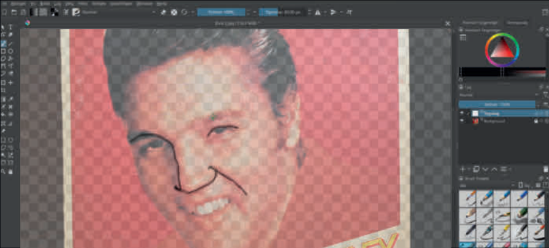Open the Horizontal Mirror options arrow
Image resolution: width=549 pixels, height=248 pixels.
tap(324, 12)
